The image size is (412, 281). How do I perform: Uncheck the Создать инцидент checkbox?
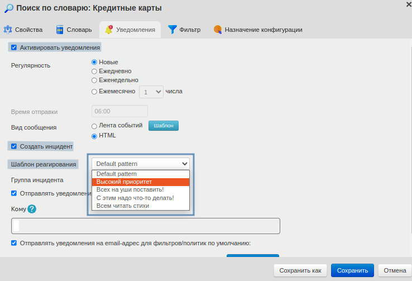[14, 146]
